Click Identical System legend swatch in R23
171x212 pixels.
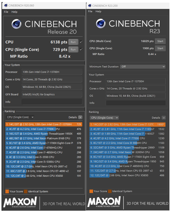tap(110, 191)
